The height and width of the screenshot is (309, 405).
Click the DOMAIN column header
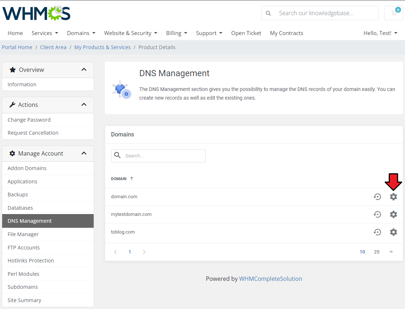click(119, 179)
